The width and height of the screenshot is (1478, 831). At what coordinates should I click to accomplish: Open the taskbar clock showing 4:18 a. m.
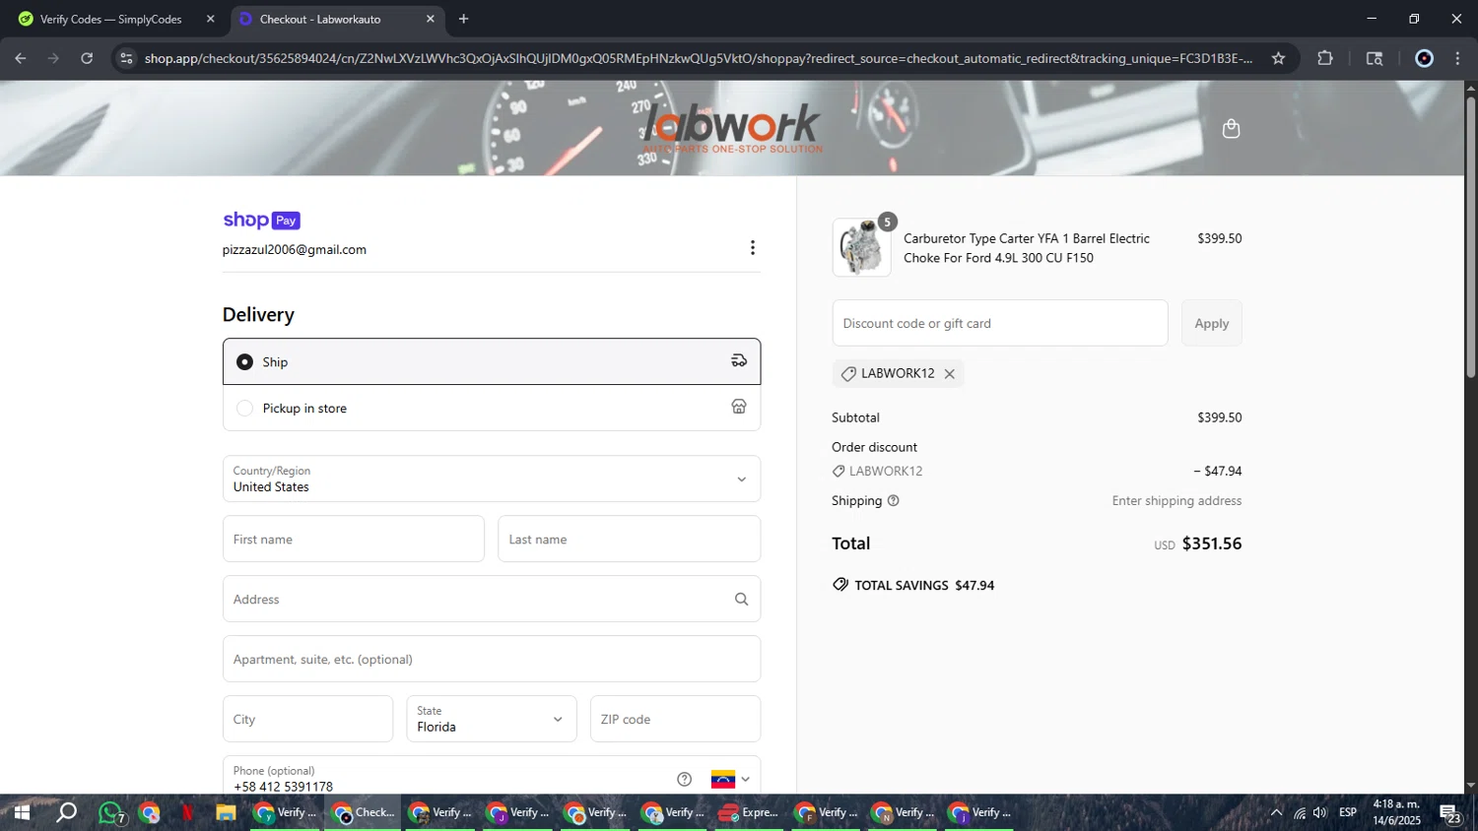click(x=1397, y=812)
